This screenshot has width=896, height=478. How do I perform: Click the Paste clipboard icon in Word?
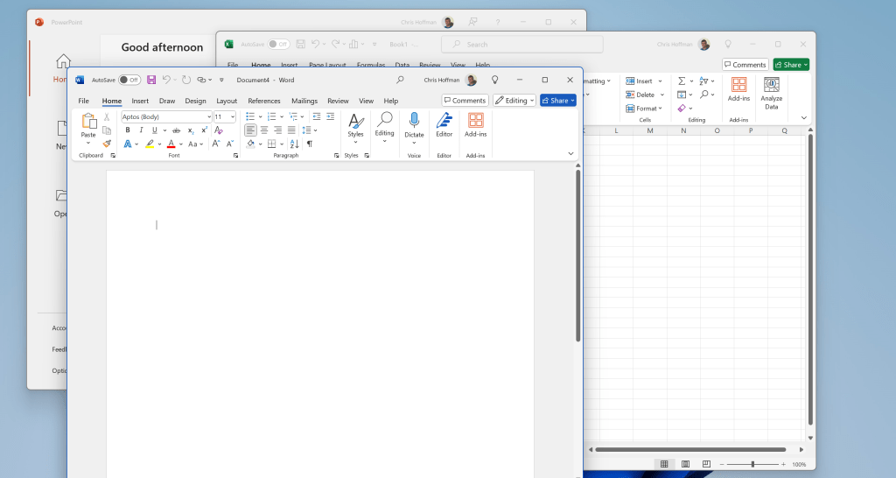88,122
